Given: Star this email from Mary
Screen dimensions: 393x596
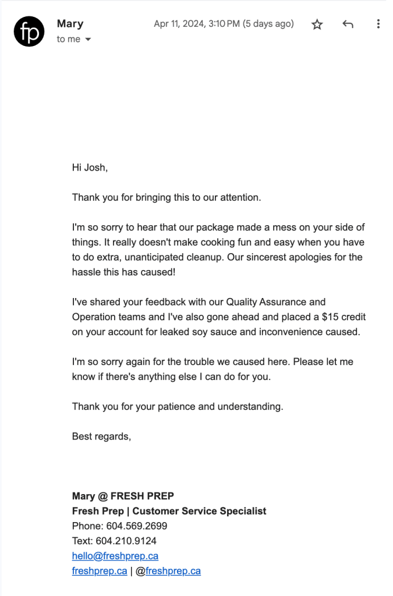Looking at the screenshot, I should coord(317,24).
